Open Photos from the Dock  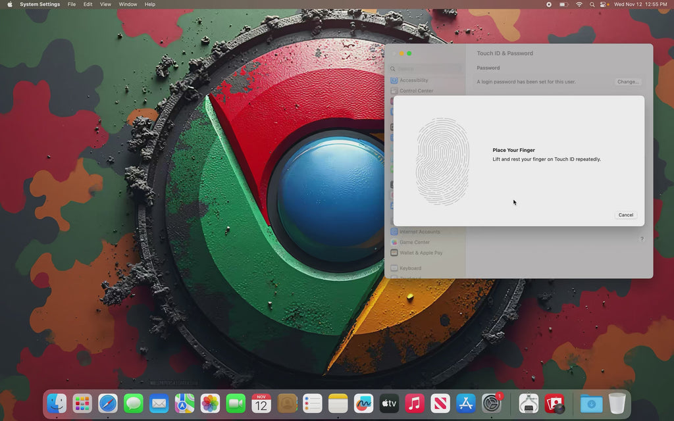tap(209, 403)
